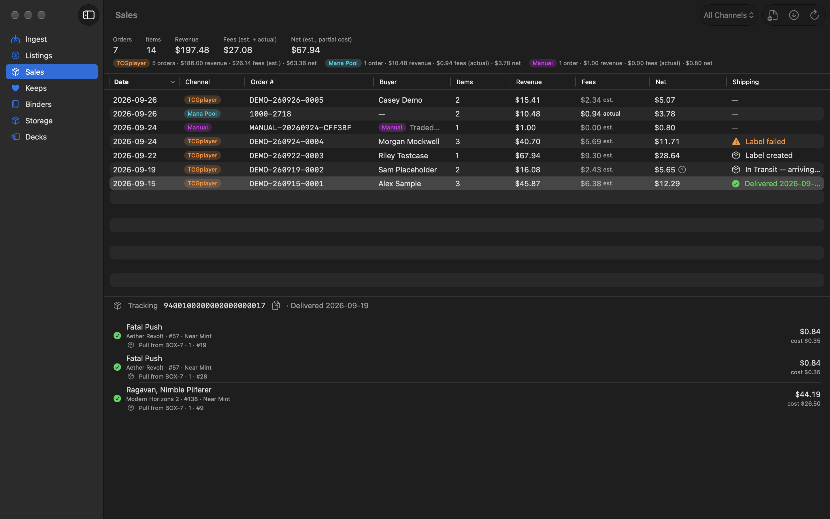The image size is (830, 519).
Task: Click box icon for Pull from BOX-7 #28
Action: point(131,377)
